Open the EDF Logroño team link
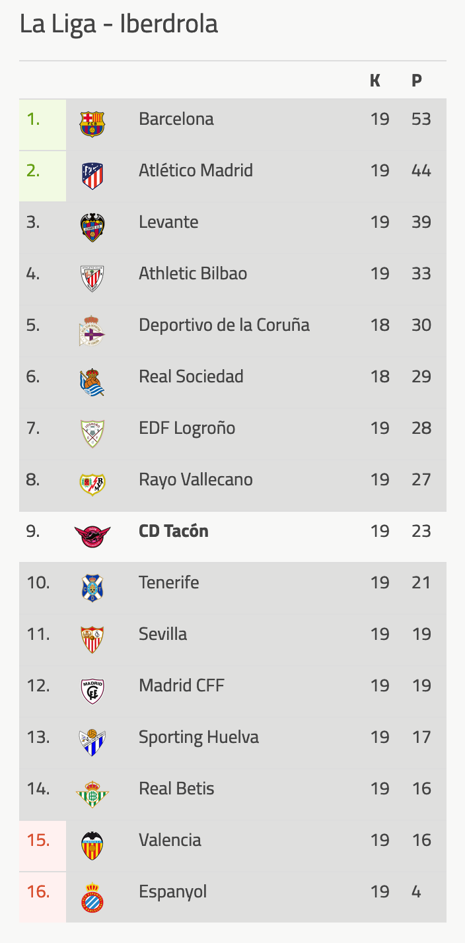Image resolution: width=465 pixels, height=943 pixels. pyautogui.click(x=187, y=429)
